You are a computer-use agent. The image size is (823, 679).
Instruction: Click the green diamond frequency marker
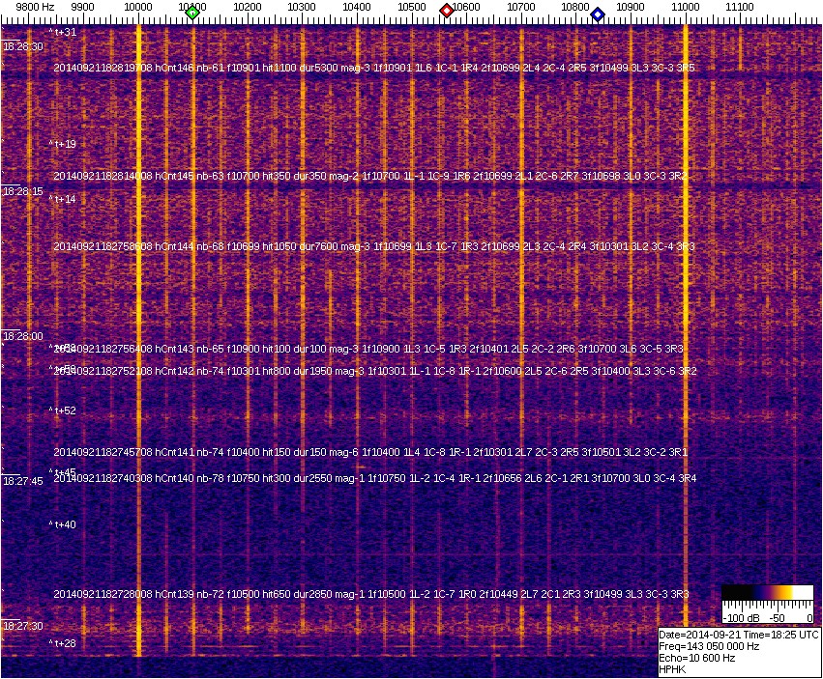click(192, 13)
